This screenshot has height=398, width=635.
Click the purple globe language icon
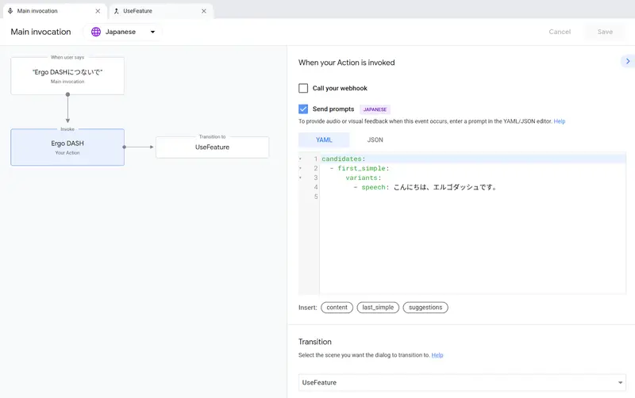(x=96, y=32)
